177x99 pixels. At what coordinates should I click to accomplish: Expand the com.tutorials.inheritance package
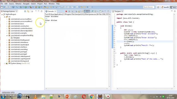pos(7,42)
